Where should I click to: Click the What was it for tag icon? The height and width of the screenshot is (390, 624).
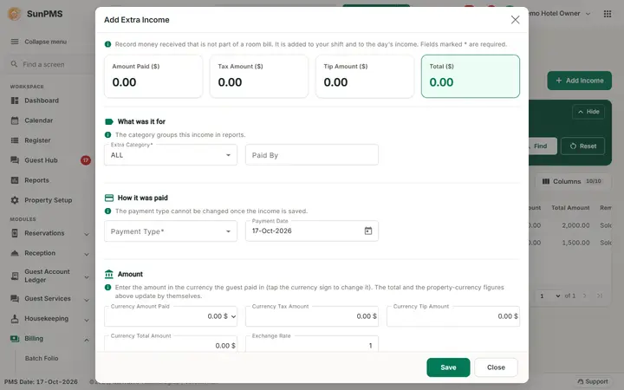[x=109, y=122]
